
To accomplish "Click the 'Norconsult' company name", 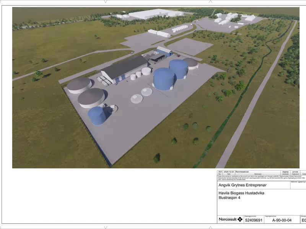I will pos(228,219).
